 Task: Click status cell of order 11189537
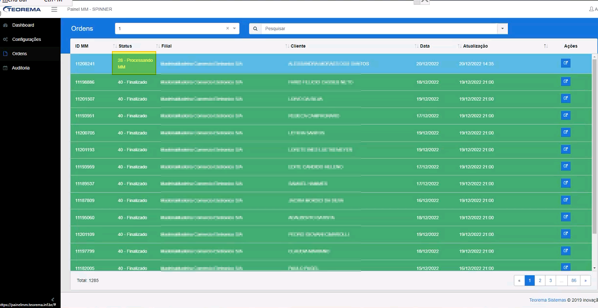click(x=132, y=184)
